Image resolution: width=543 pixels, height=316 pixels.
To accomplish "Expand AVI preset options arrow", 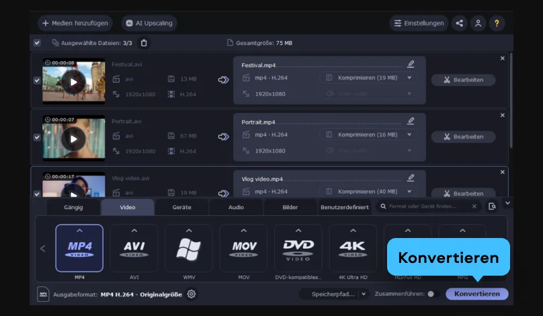I will click(x=134, y=231).
